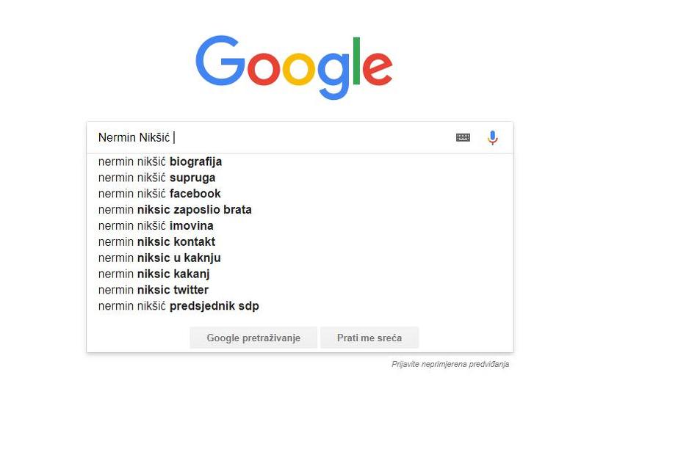Click suggestion 'nermin niksic kontakt'

(x=157, y=242)
